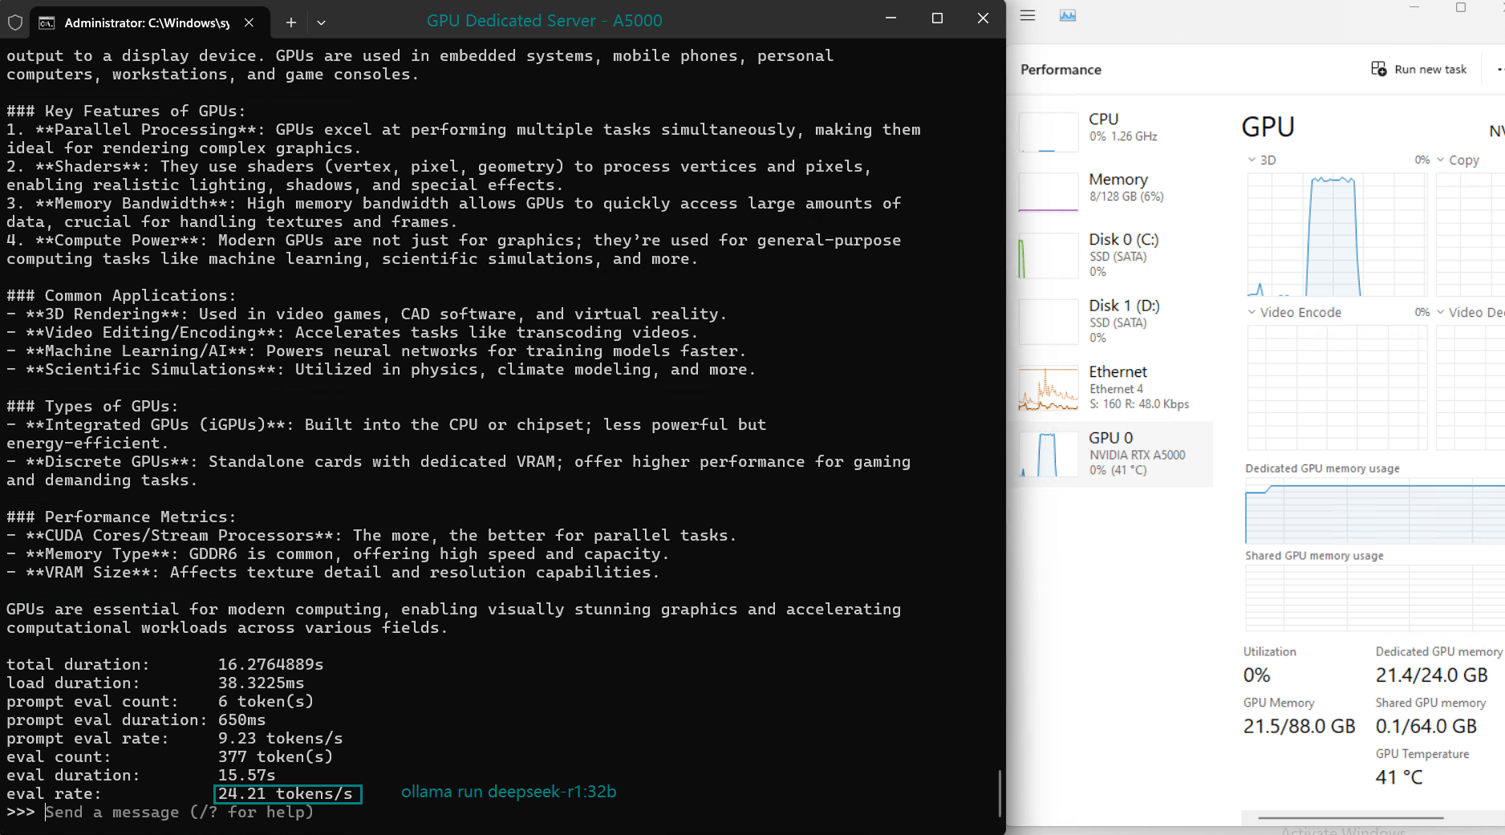The width and height of the screenshot is (1505, 835).
Task: Click the 21.5/88.0 GB GPU Memory value
Action: click(1299, 726)
